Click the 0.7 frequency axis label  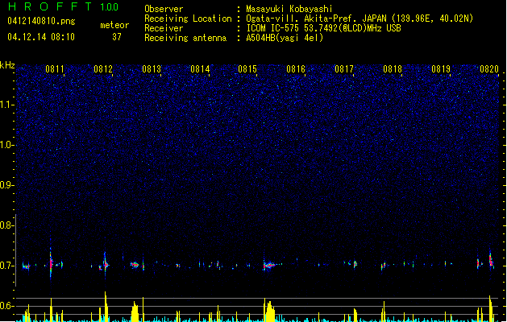coord(6,266)
